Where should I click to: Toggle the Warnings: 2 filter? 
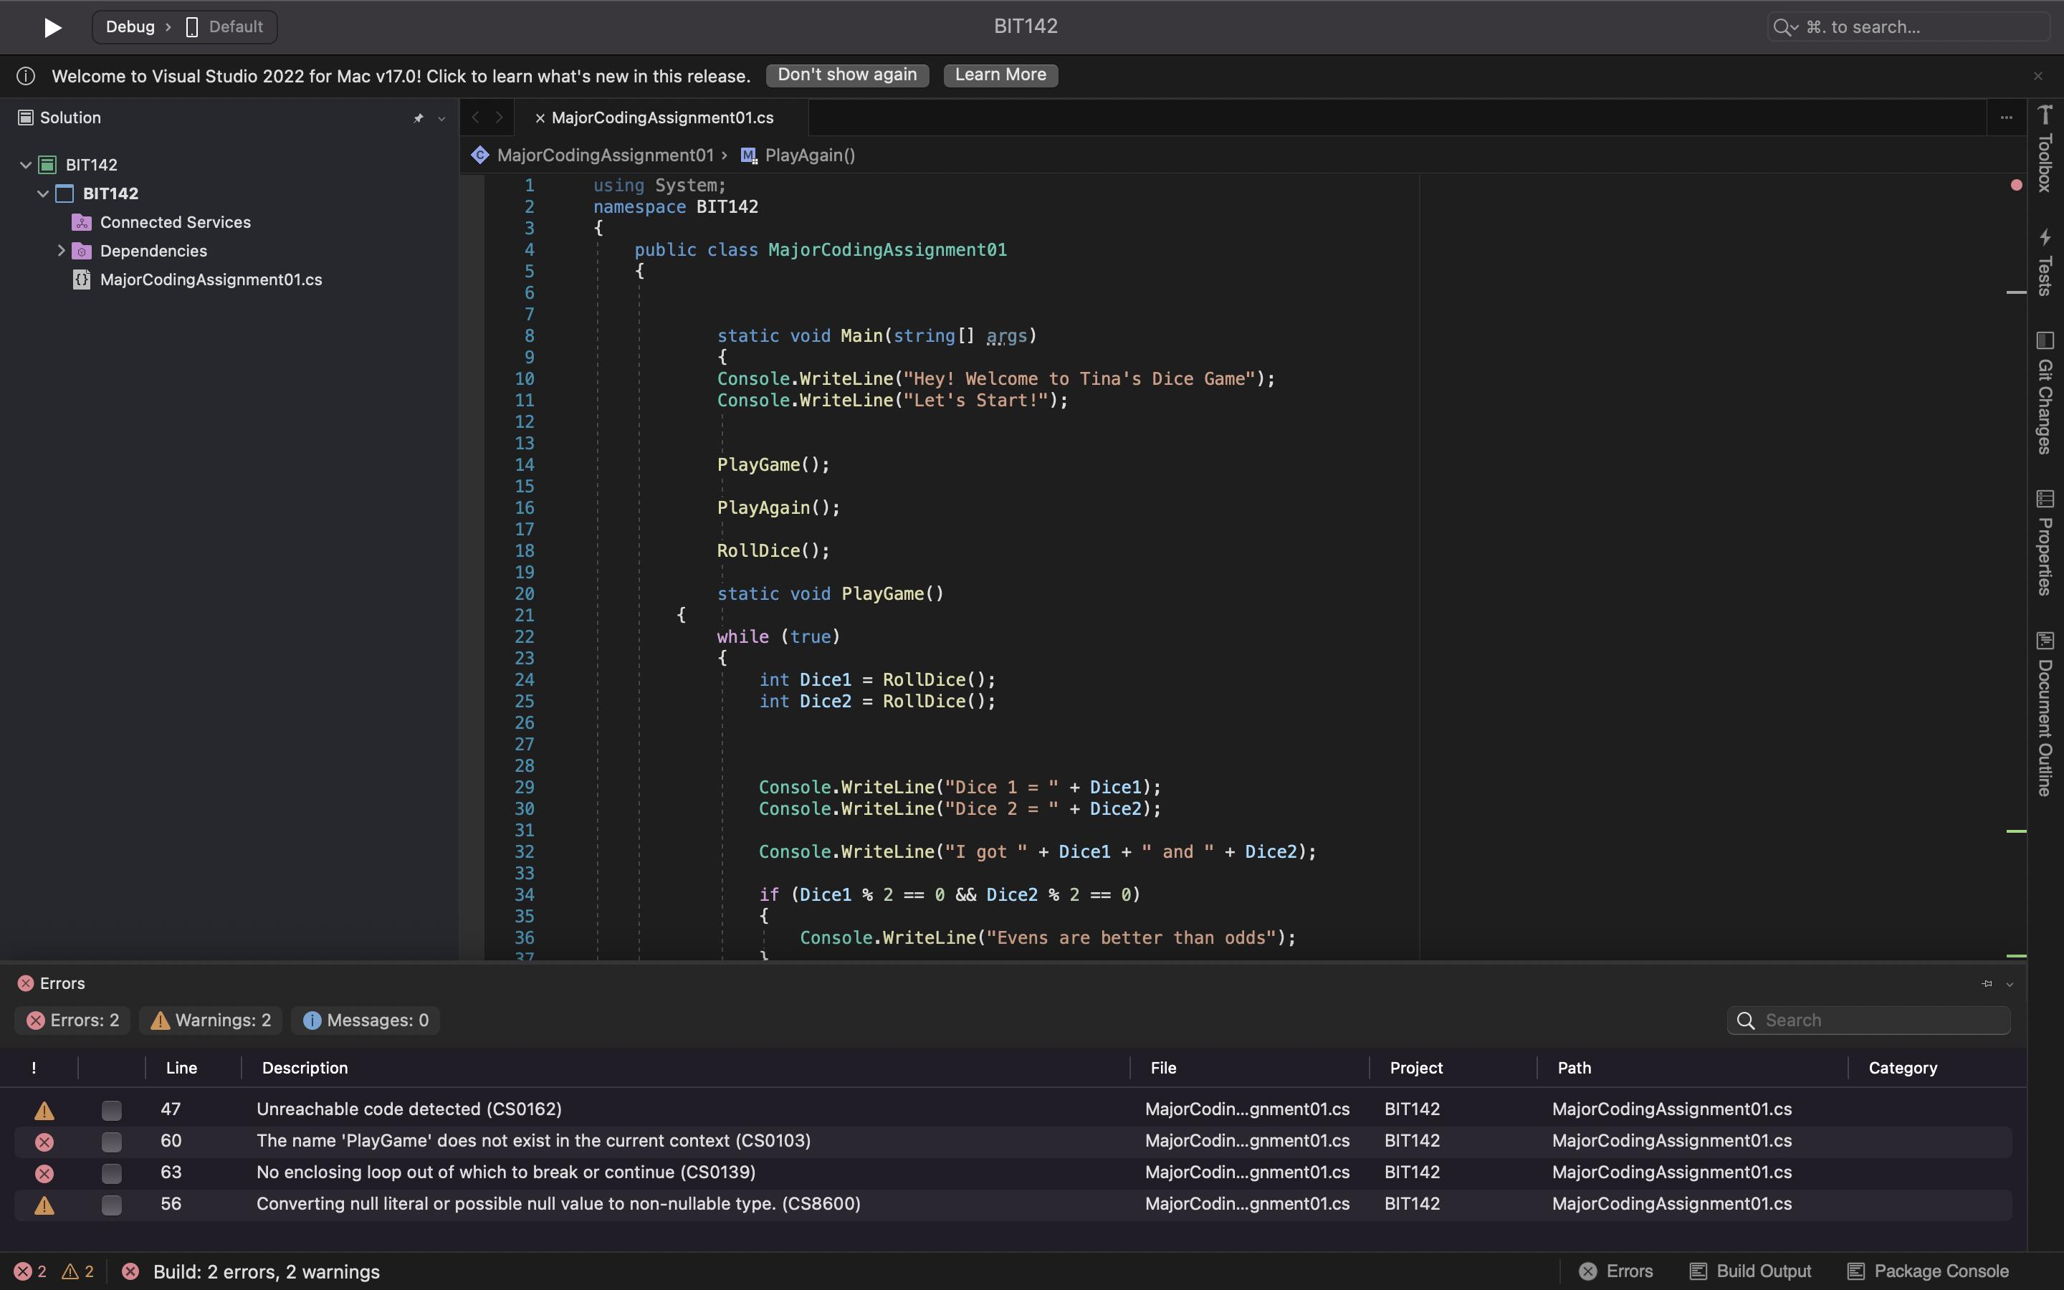(211, 1021)
